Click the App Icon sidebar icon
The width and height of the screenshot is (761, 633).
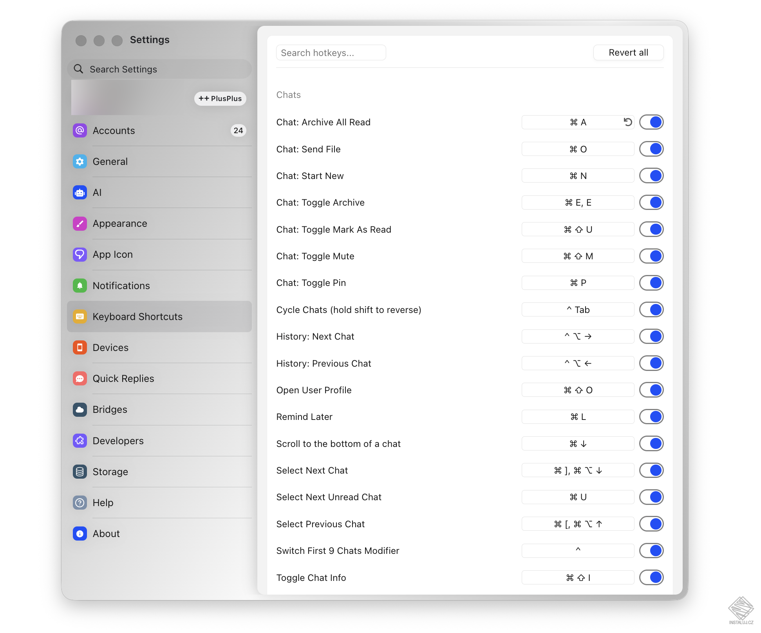80,255
